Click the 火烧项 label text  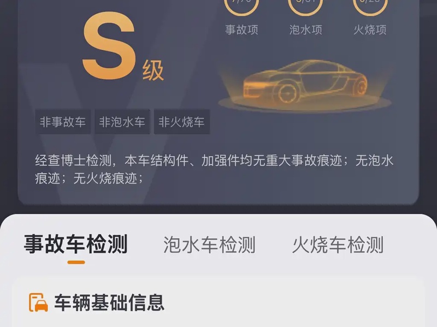pos(370,30)
